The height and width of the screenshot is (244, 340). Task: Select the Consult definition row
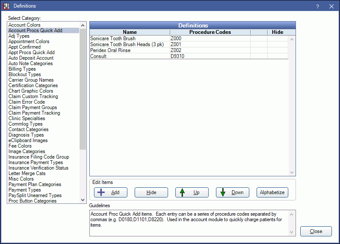tap(189, 56)
